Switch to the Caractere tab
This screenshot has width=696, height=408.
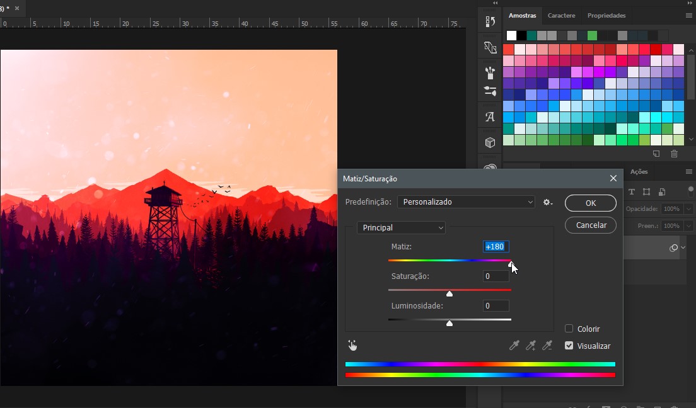[x=562, y=16]
